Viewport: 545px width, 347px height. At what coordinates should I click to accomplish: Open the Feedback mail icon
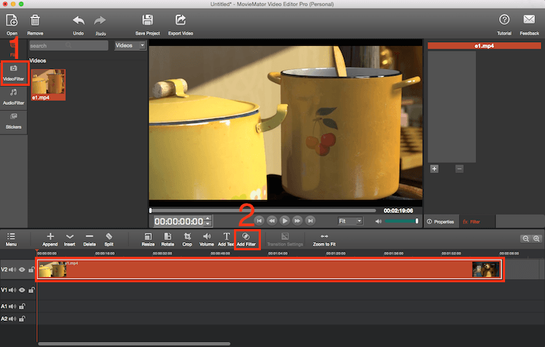529,20
